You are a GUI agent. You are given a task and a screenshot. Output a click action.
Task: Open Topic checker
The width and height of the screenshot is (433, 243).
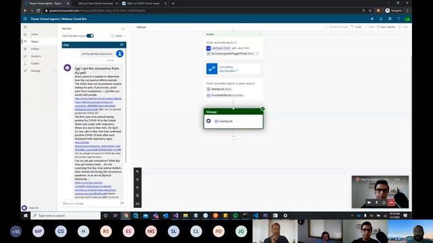(386, 27)
